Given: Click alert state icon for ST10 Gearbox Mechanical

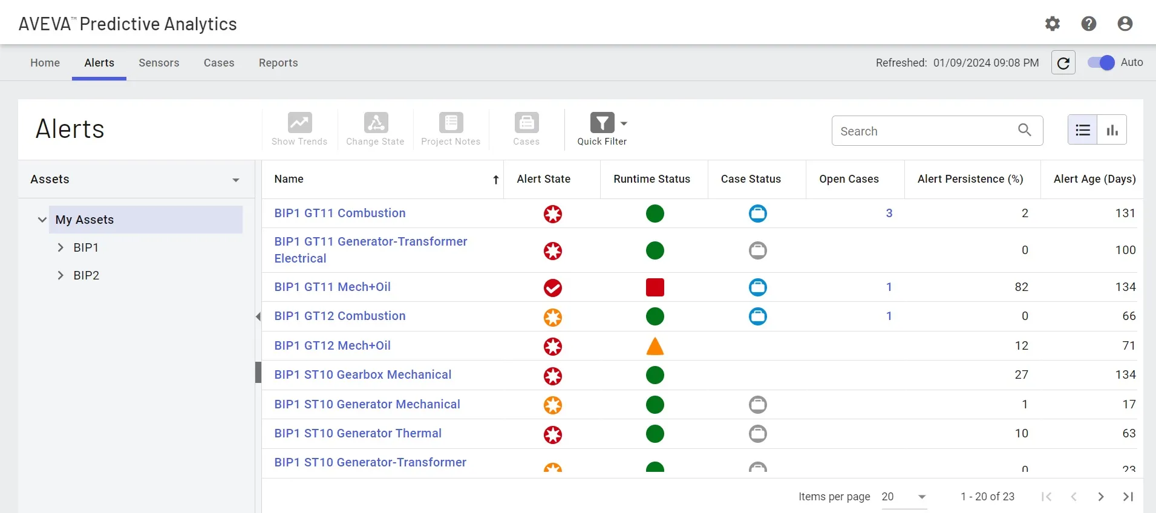Looking at the screenshot, I should [x=553, y=376].
